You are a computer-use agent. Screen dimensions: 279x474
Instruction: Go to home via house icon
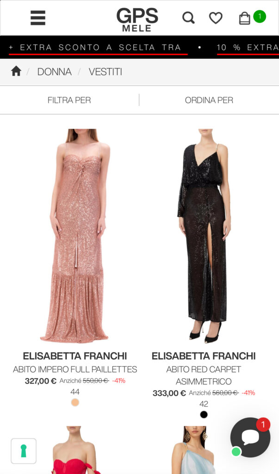pyautogui.click(x=16, y=71)
